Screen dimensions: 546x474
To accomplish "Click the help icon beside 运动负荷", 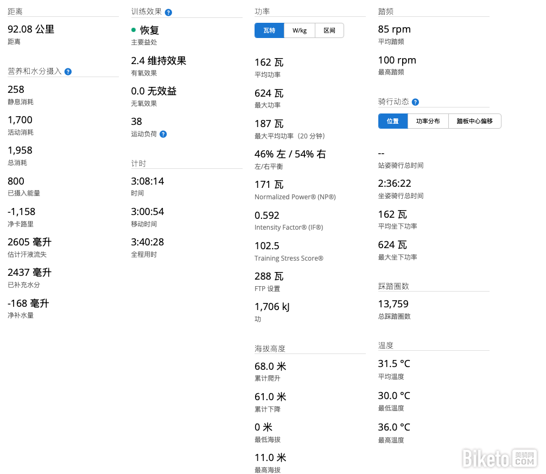I will (163, 134).
